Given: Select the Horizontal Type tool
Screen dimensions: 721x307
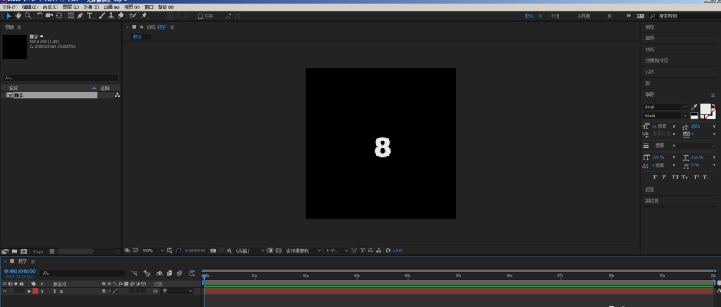Looking at the screenshot, I should coord(89,16).
